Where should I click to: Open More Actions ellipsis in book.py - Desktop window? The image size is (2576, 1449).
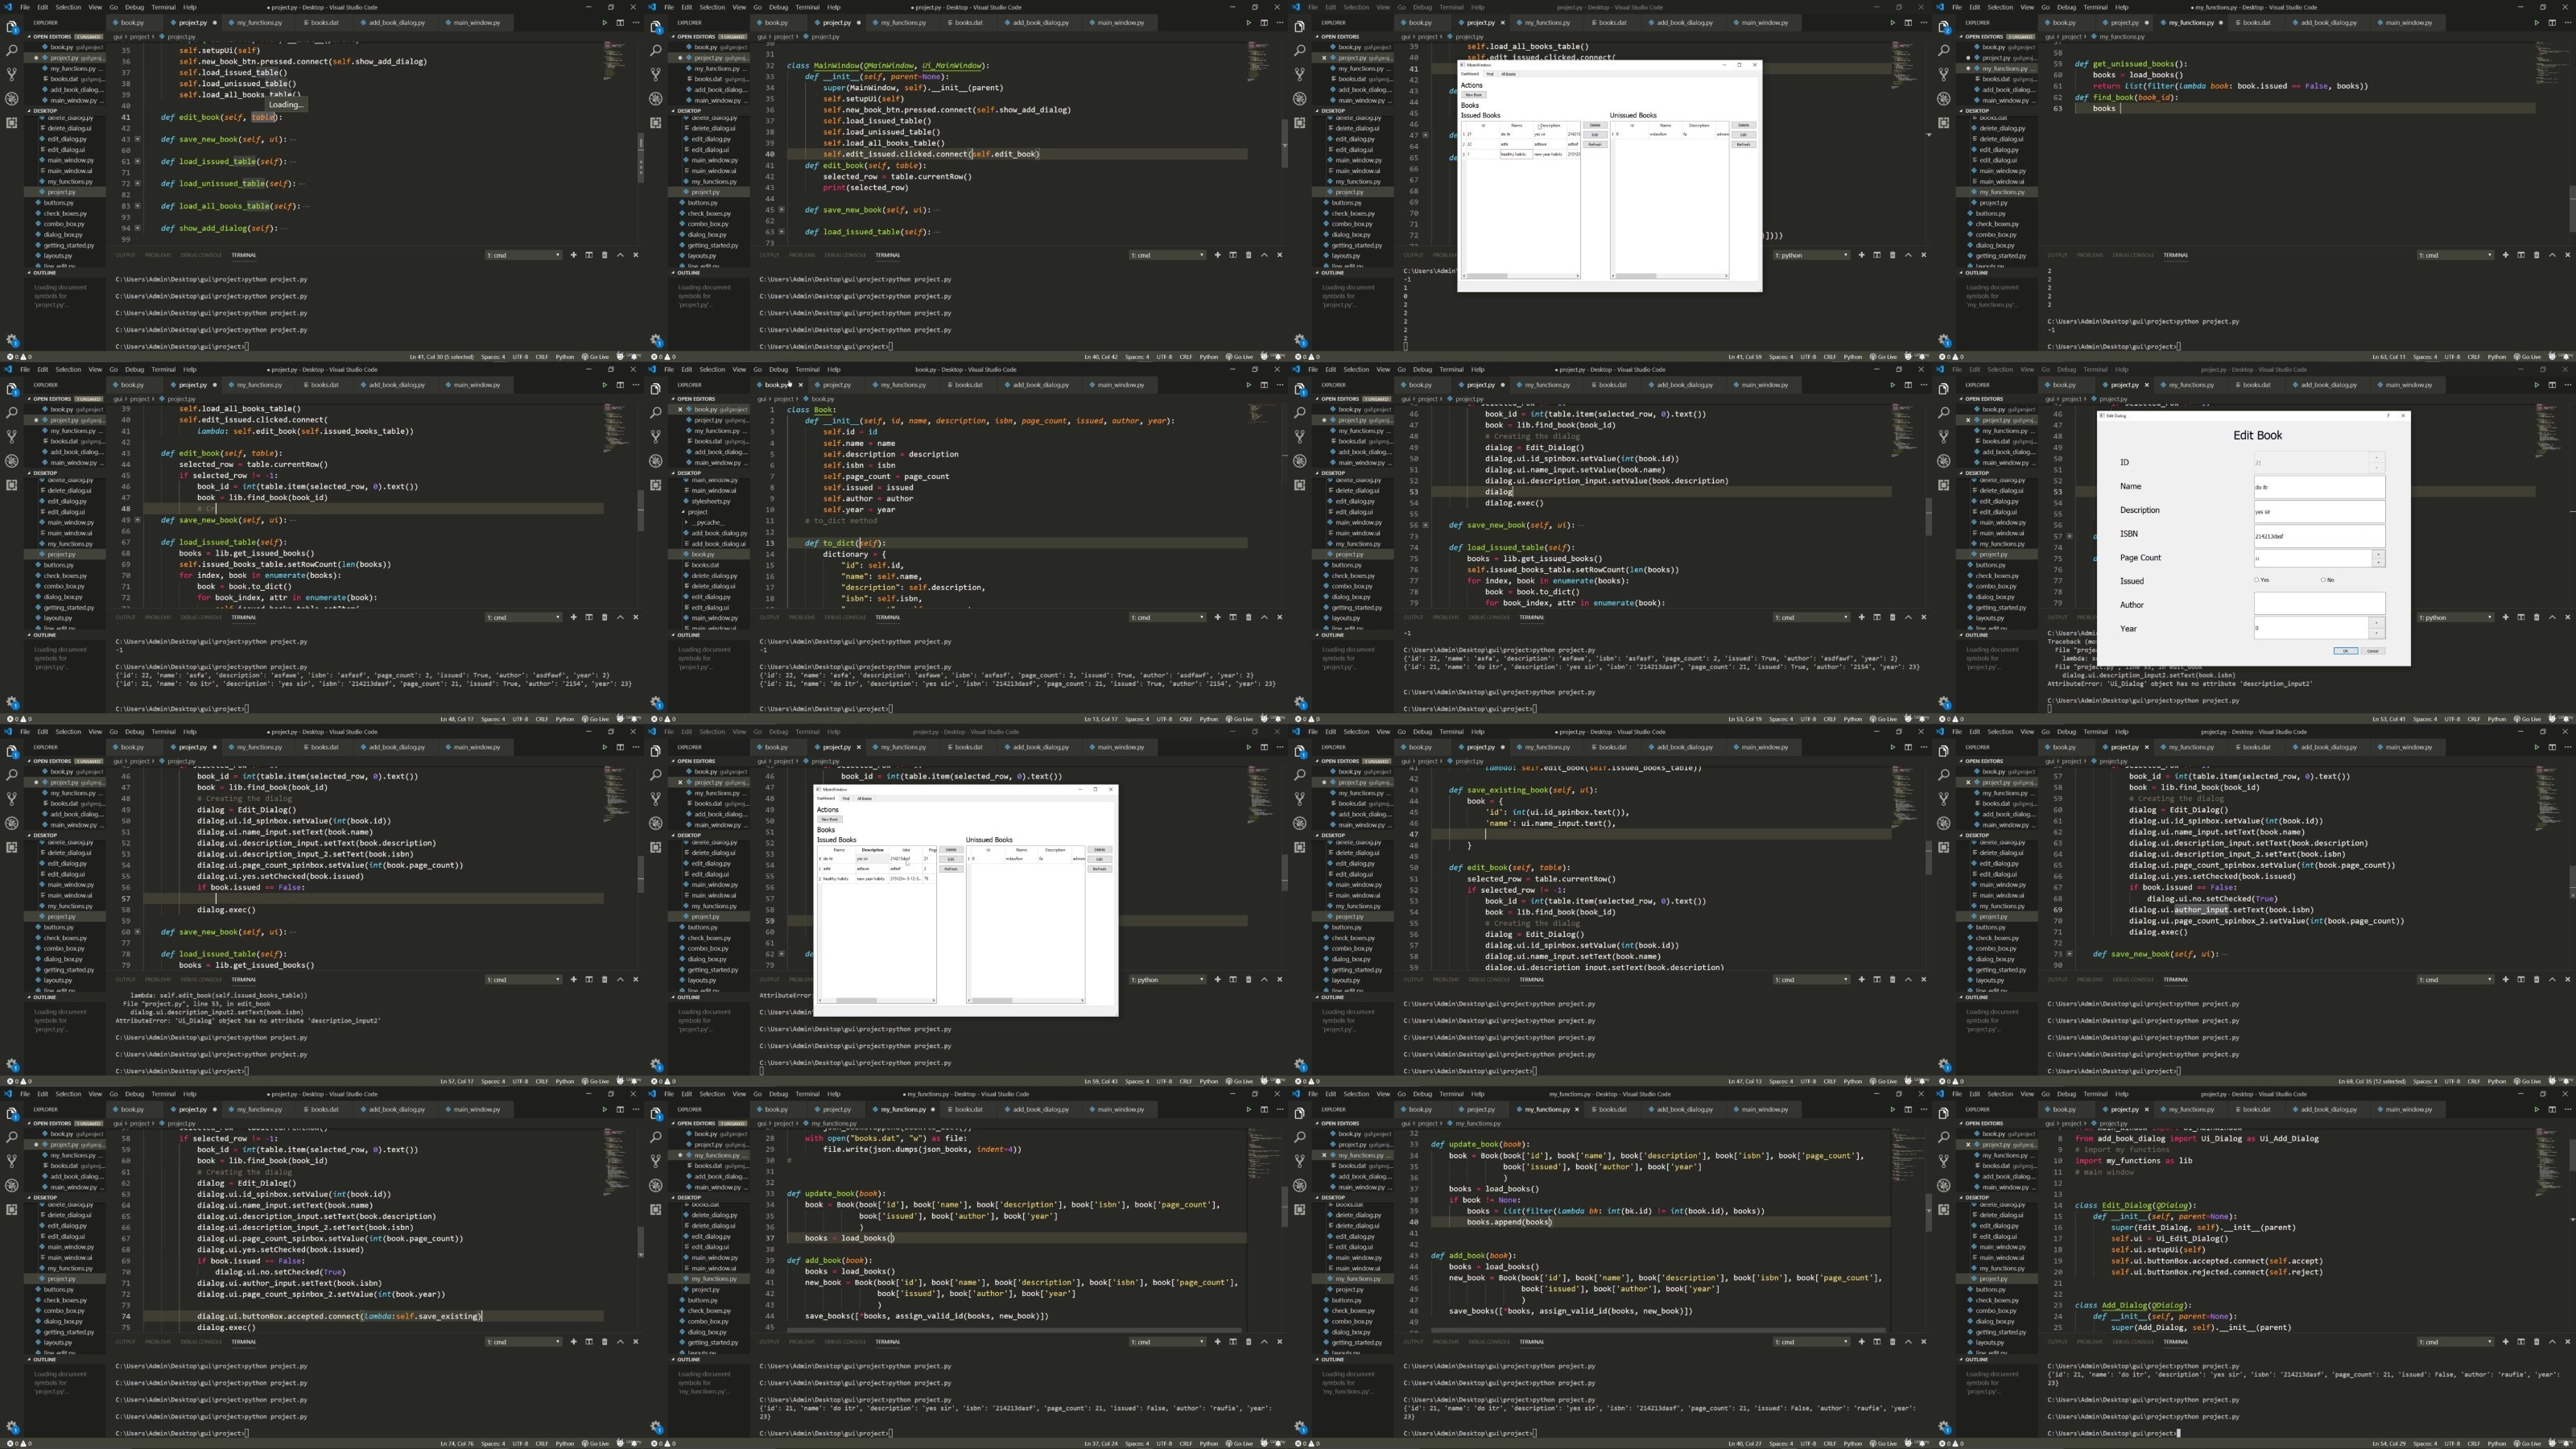pyautogui.click(x=1279, y=385)
